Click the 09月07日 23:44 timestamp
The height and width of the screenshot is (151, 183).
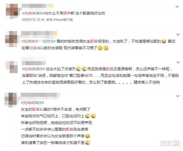pyautogui.click(x=33, y=20)
